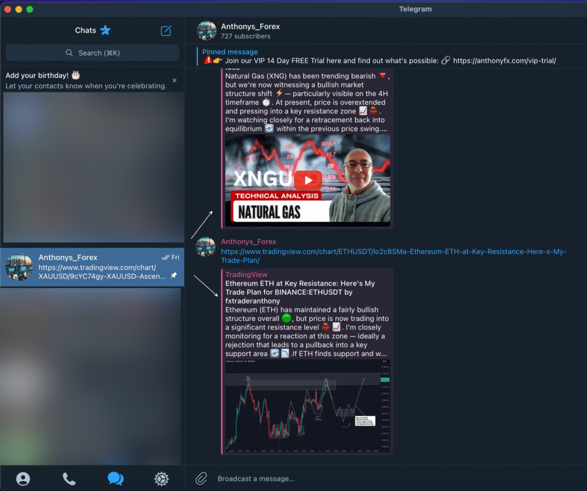Image resolution: width=587 pixels, height=491 pixels.
Task: Open the Settings gear icon
Action: [162, 478]
